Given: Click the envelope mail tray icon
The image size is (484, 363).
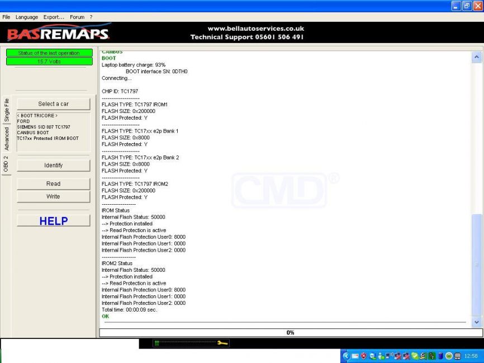Looking at the screenshot, I should (355, 356).
